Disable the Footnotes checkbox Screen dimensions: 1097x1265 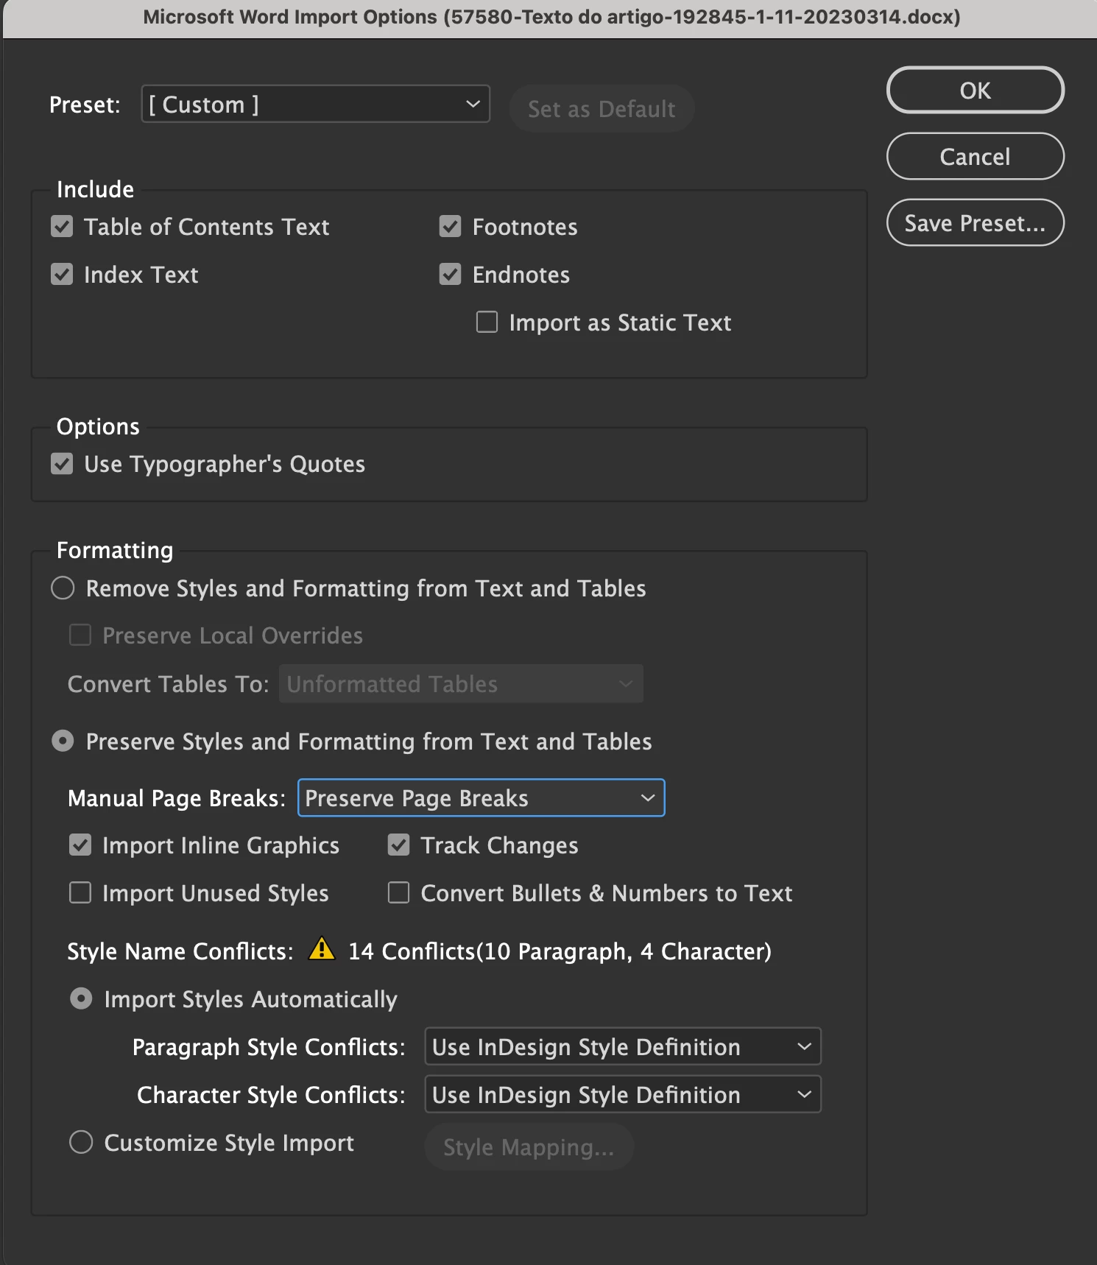[x=450, y=226]
